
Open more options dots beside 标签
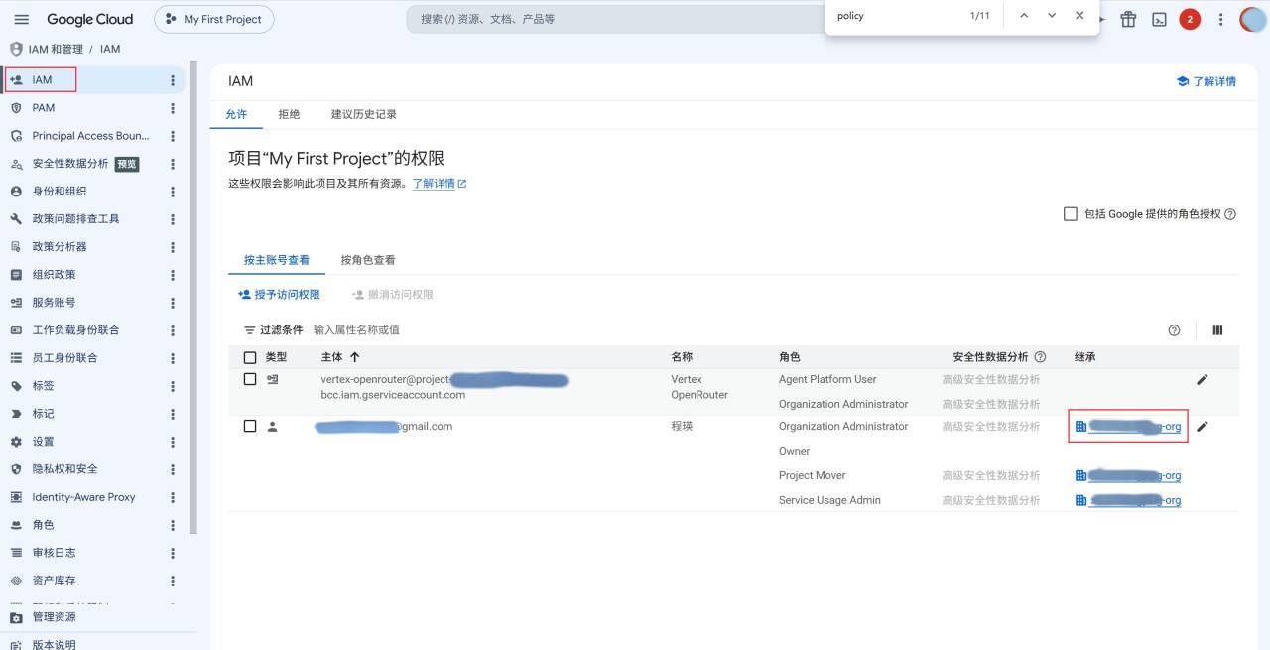click(173, 386)
